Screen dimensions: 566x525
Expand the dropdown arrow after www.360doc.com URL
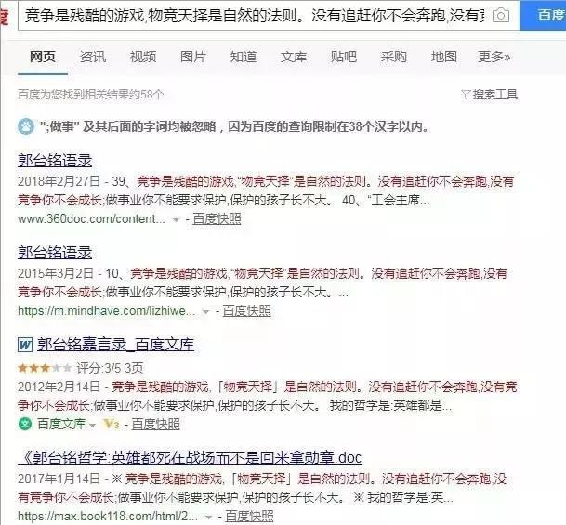click(176, 219)
